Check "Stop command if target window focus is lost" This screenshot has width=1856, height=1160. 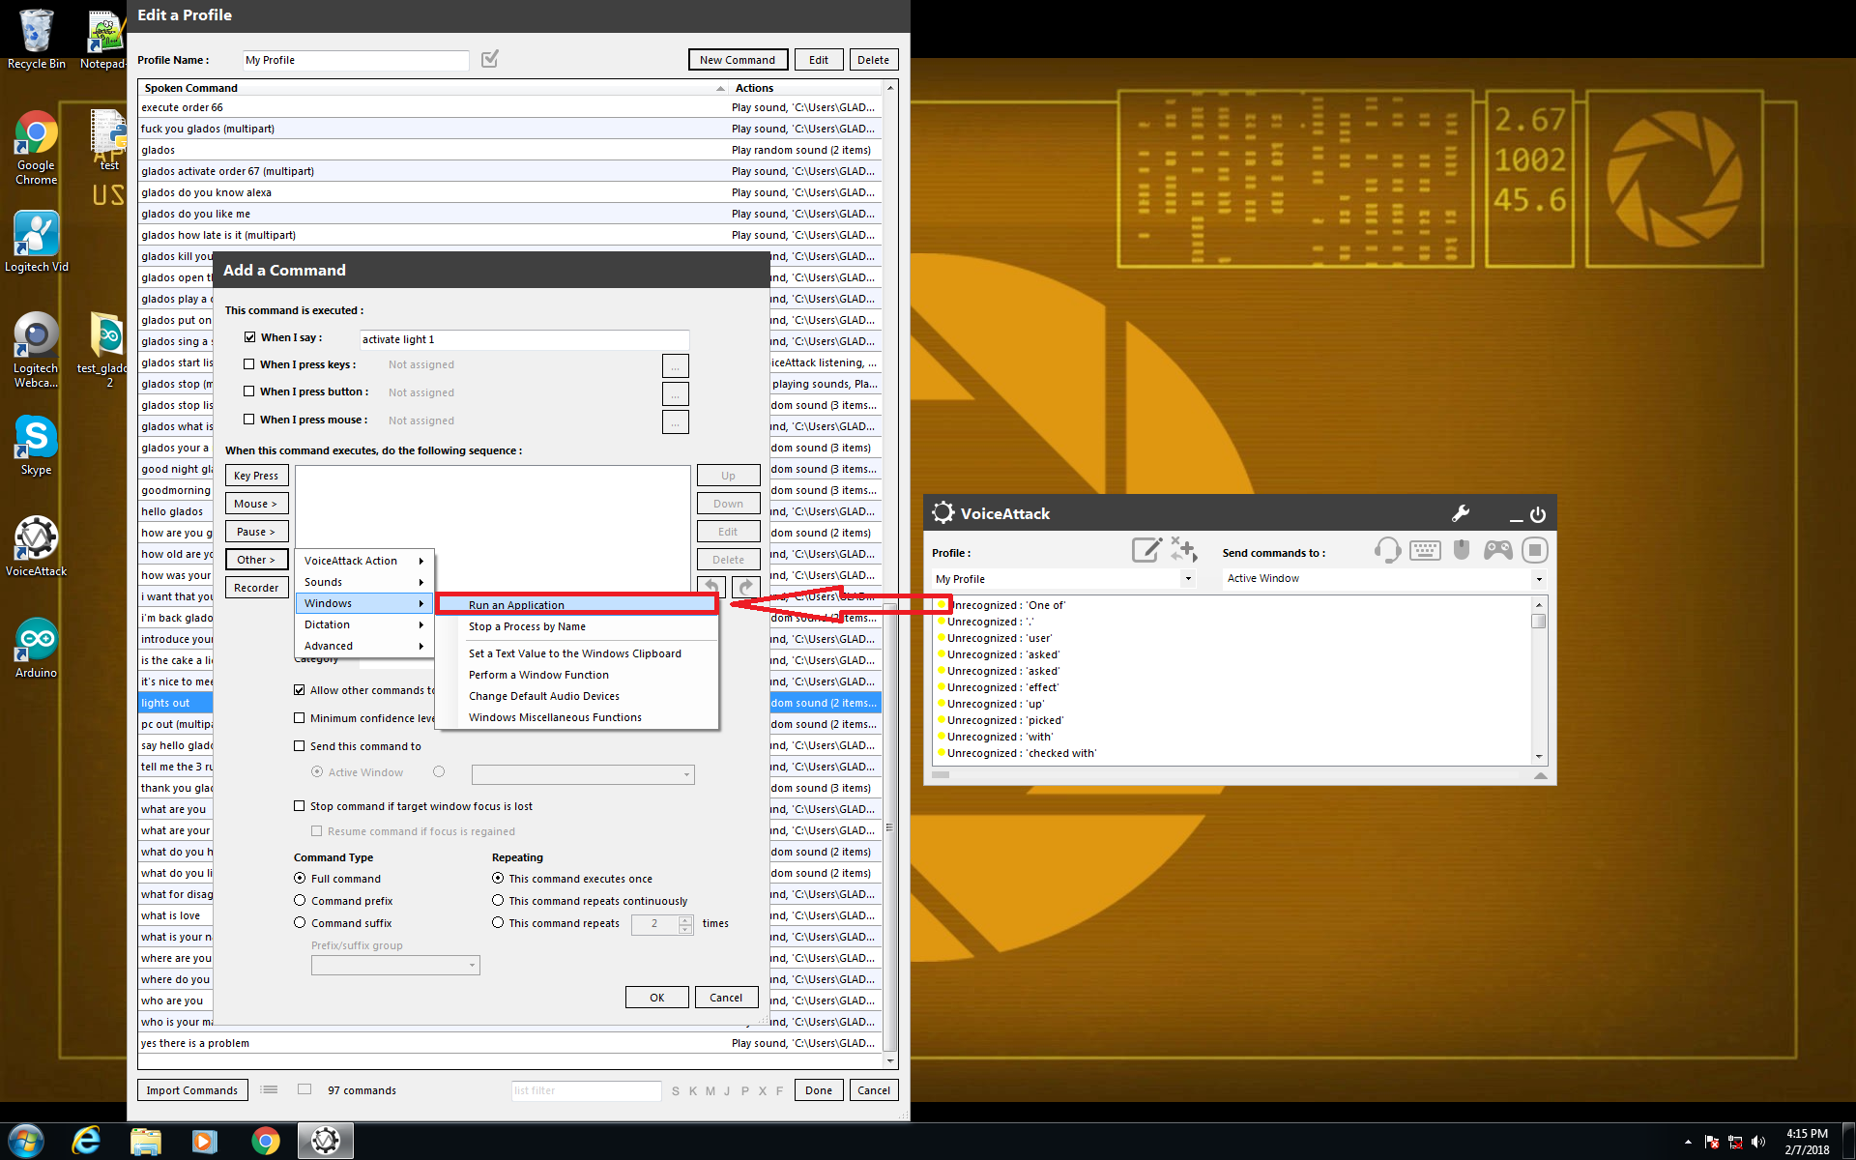click(x=300, y=806)
